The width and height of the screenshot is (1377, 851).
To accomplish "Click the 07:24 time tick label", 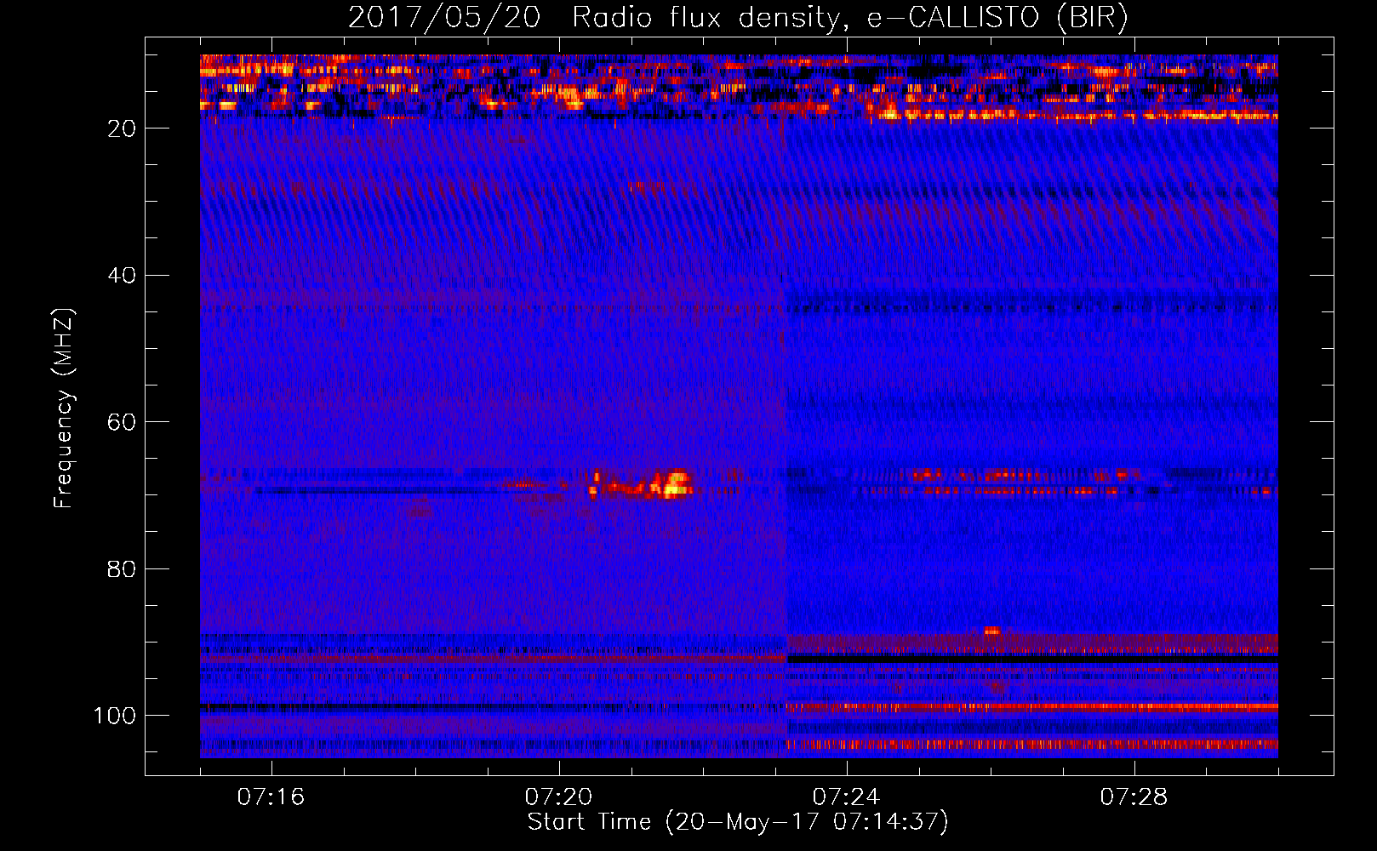I will (x=847, y=797).
